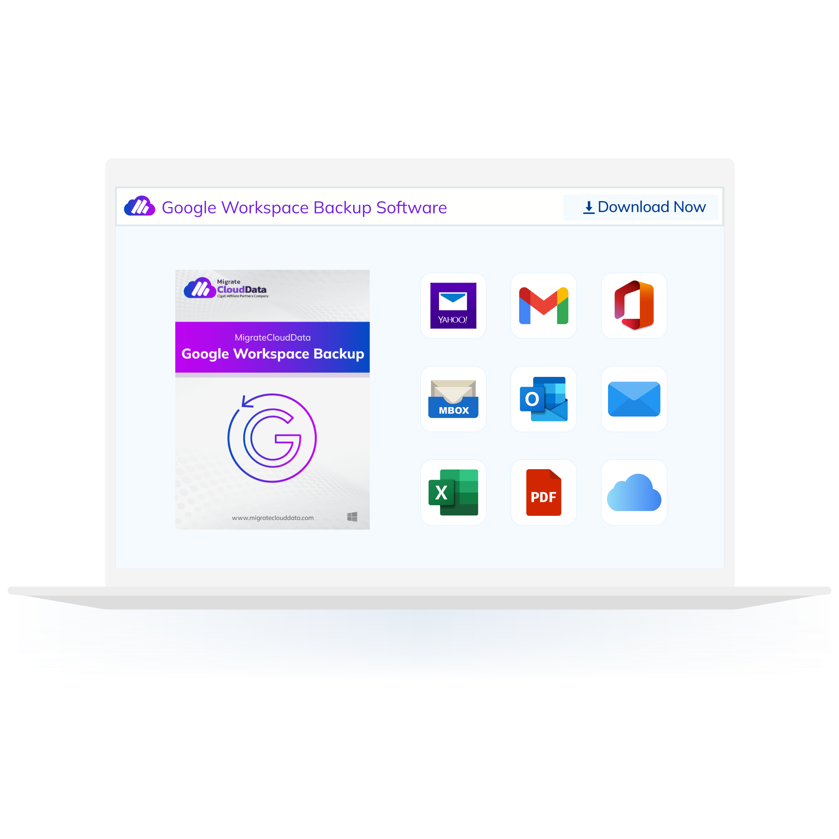839x839 pixels.
Task: Expand additional export format options
Action: click(x=634, y=492)
